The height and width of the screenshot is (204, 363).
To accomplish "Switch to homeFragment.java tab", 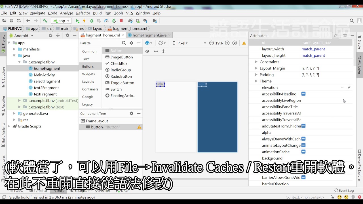I will [x=149, y=35].
